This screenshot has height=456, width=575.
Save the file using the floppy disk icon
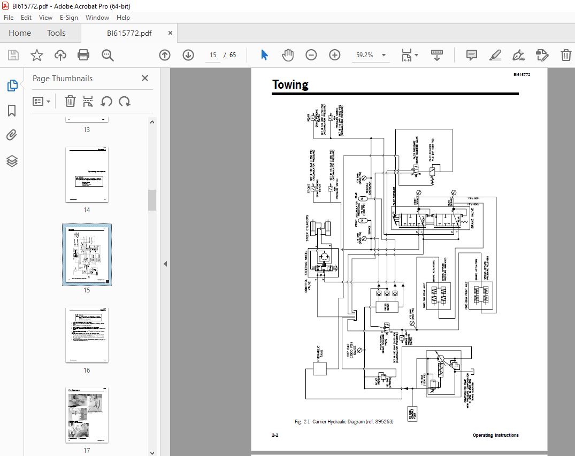13,55
